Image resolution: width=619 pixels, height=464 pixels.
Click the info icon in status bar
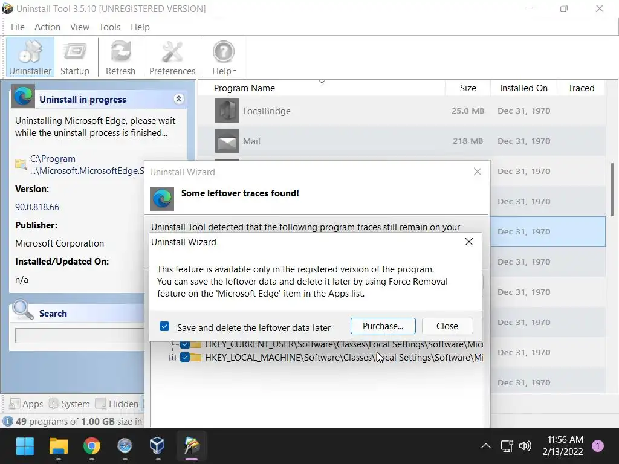coord(7,421)
